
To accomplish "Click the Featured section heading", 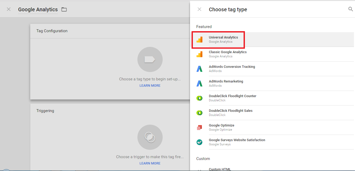I will pos(204,27).
